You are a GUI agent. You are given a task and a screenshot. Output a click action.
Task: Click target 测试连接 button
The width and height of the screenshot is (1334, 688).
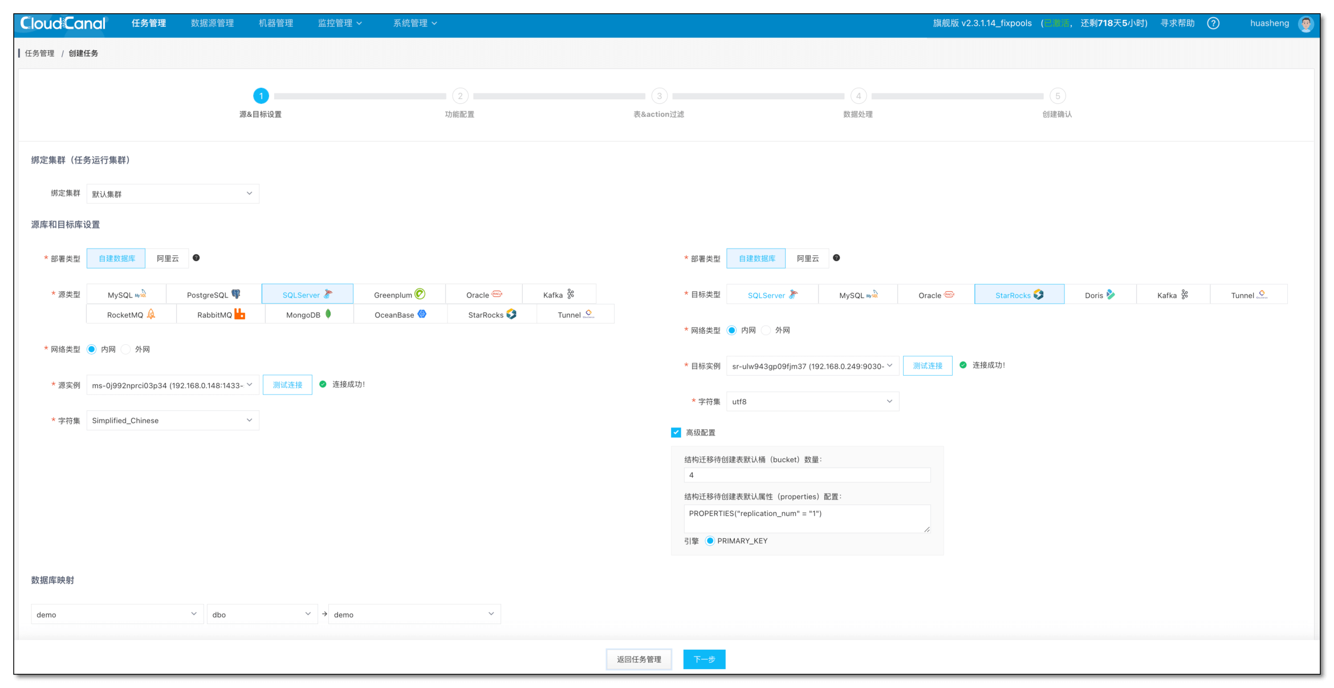point(928,365)
